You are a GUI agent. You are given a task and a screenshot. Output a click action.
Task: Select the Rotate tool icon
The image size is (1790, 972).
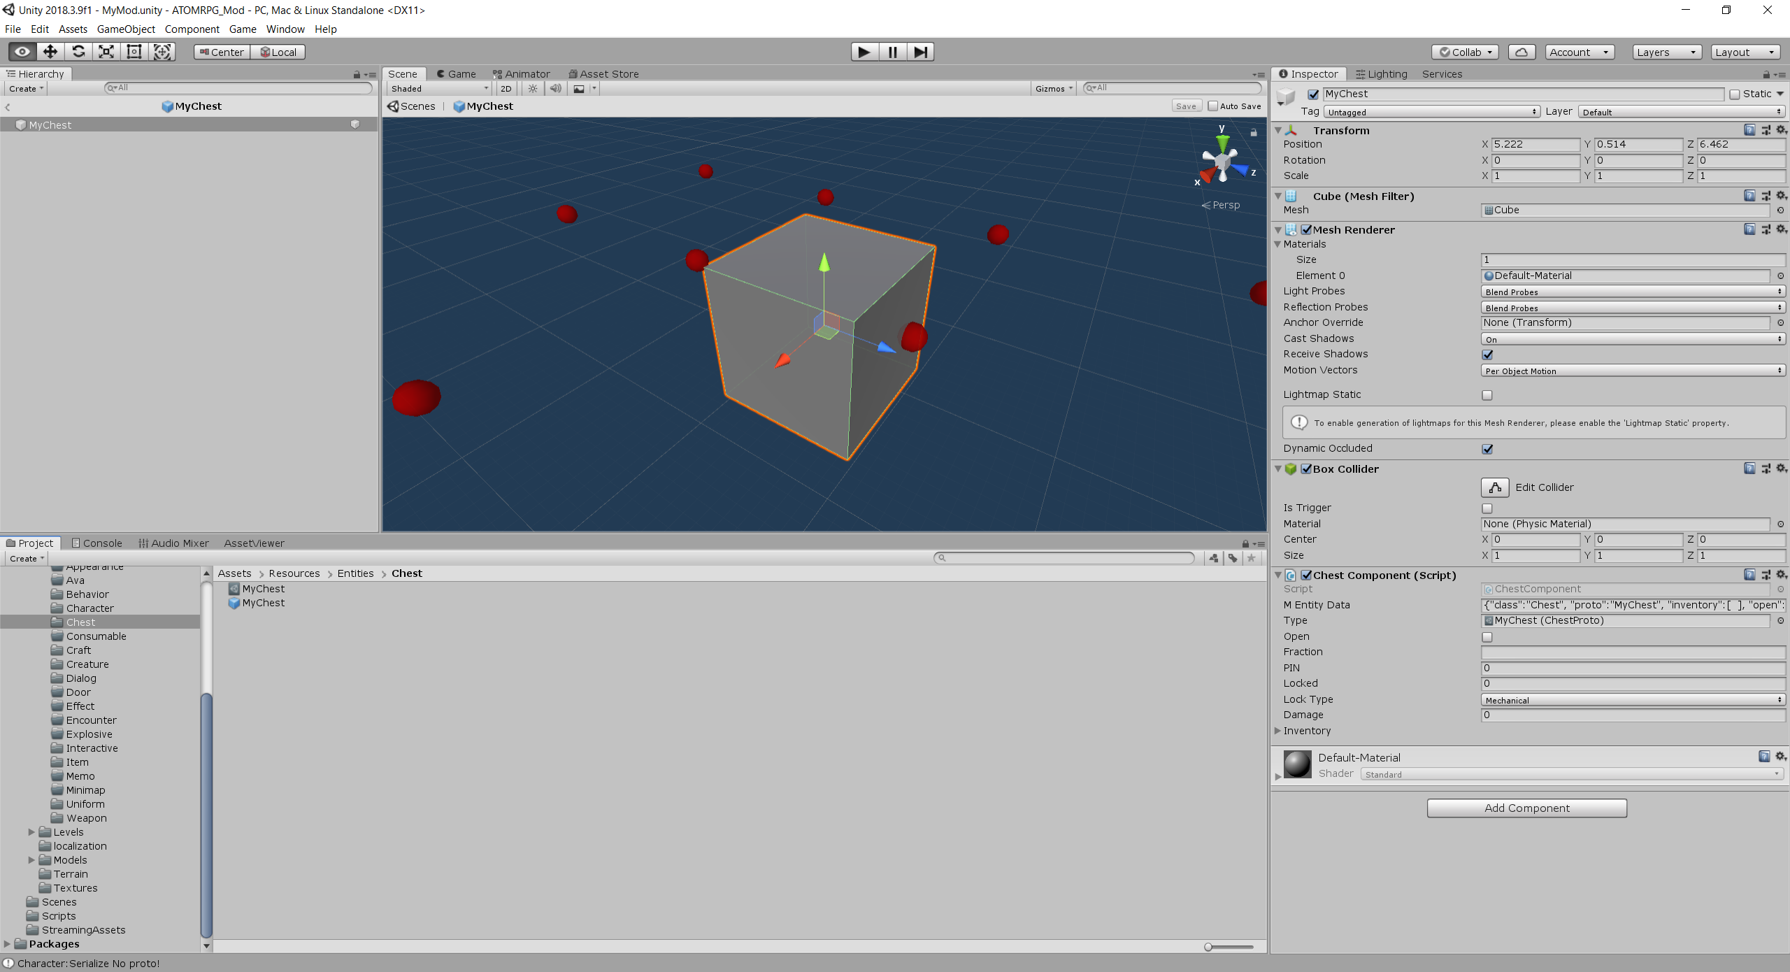tap(78, 52)
